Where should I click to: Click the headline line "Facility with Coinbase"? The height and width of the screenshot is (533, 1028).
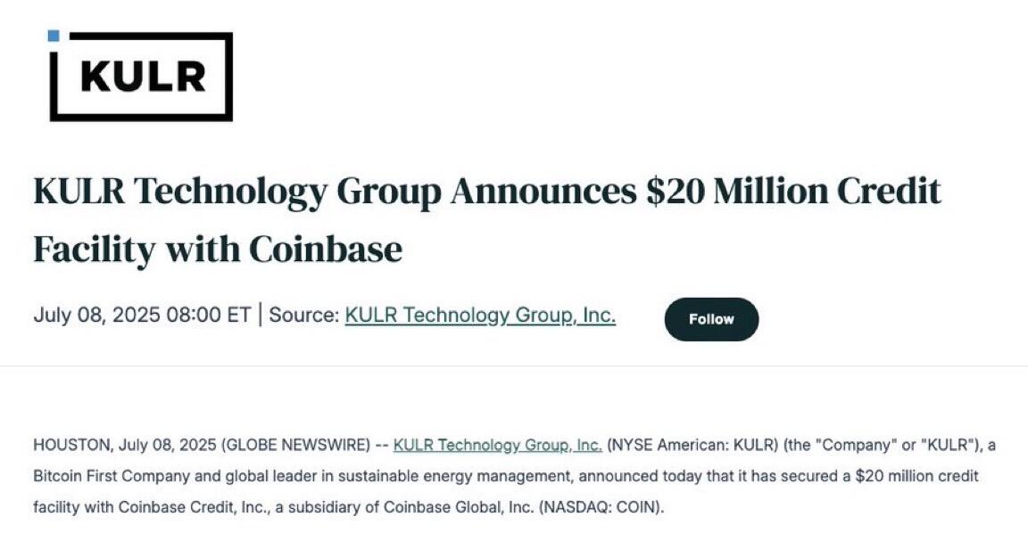[x=218, y=250]
